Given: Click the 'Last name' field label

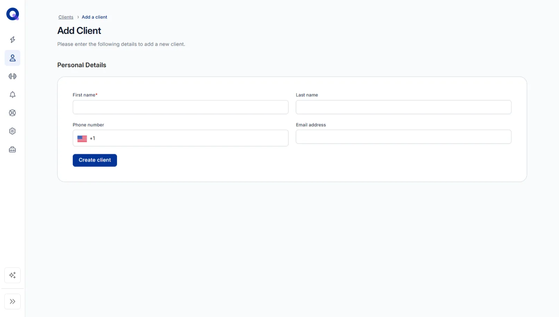Looking at the screenshot, I should click(307, 95).
